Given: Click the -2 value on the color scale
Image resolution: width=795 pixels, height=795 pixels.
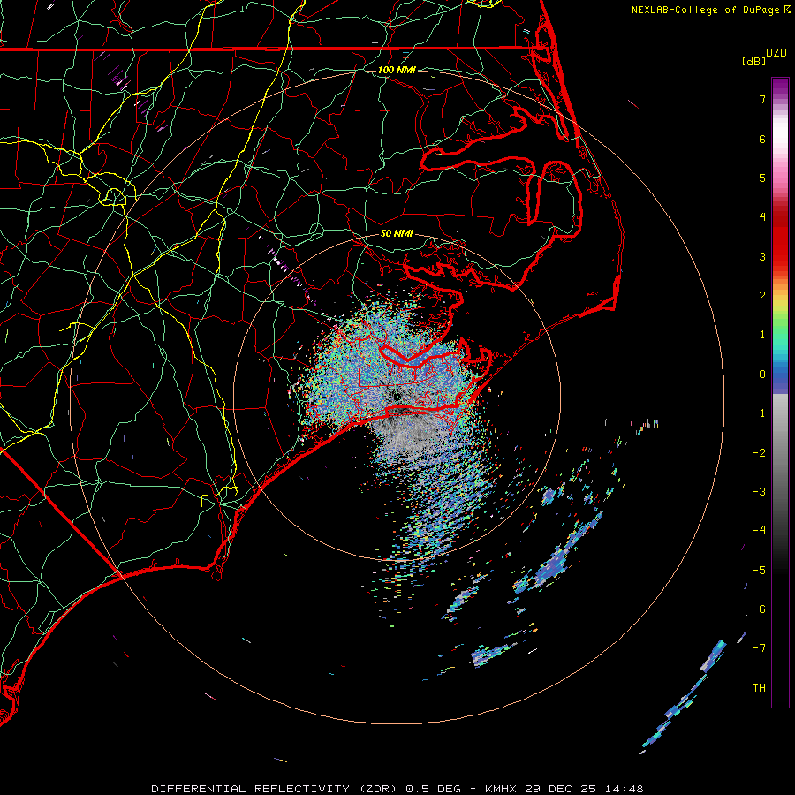Looking at the screenshot, I should (759, 453).
